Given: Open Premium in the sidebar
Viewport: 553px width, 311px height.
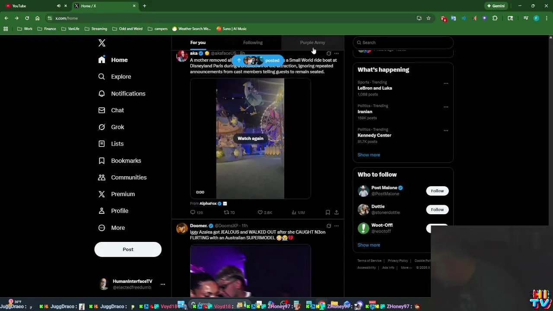Looking at the screenshot, I should (x=117, y=194).
